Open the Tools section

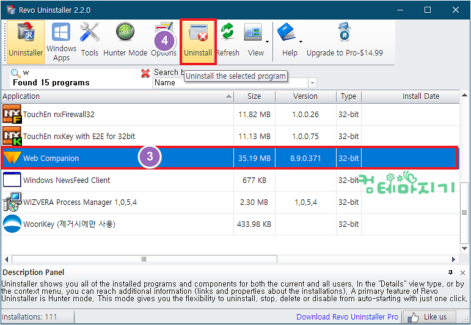pos(90,40)
